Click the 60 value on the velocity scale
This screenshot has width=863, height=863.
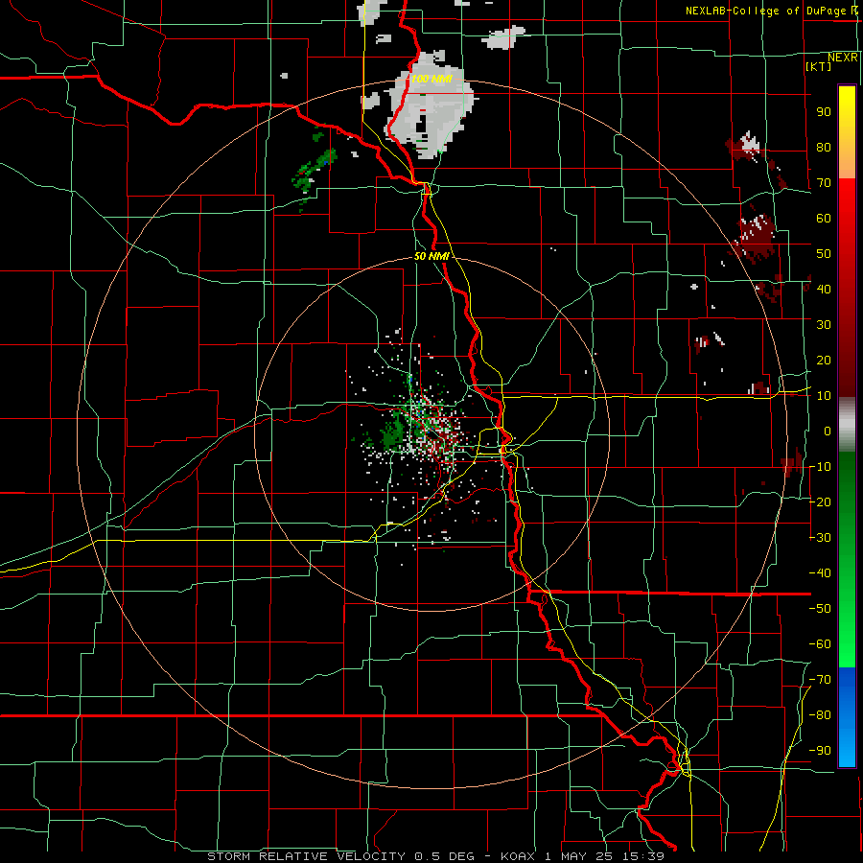coord(824,218)
